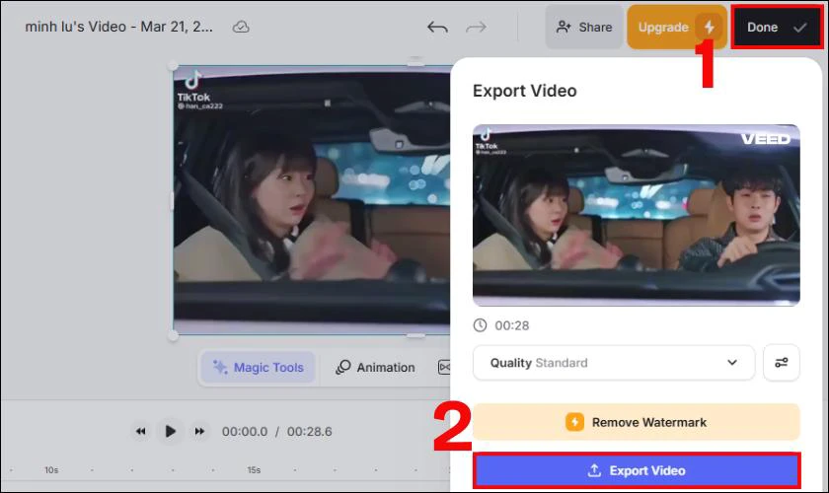Click the 15s timeline ruler mark
829x493 pixels.
pos(254,469)
